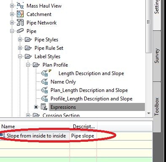Click the Label Styles folder icon
The height and width of the screenshot is (162, 166).
(x=28, y=57)
